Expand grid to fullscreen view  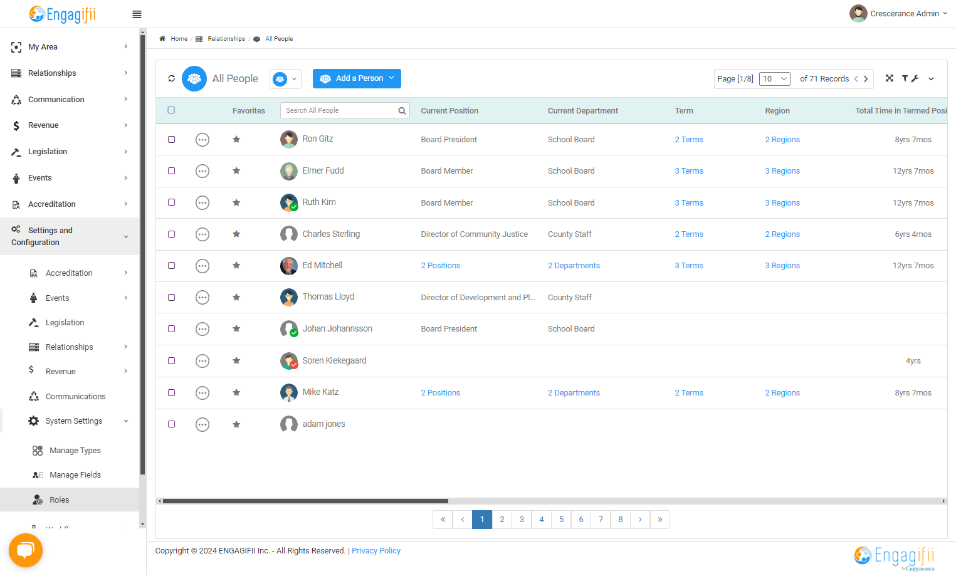coord(889,78)
